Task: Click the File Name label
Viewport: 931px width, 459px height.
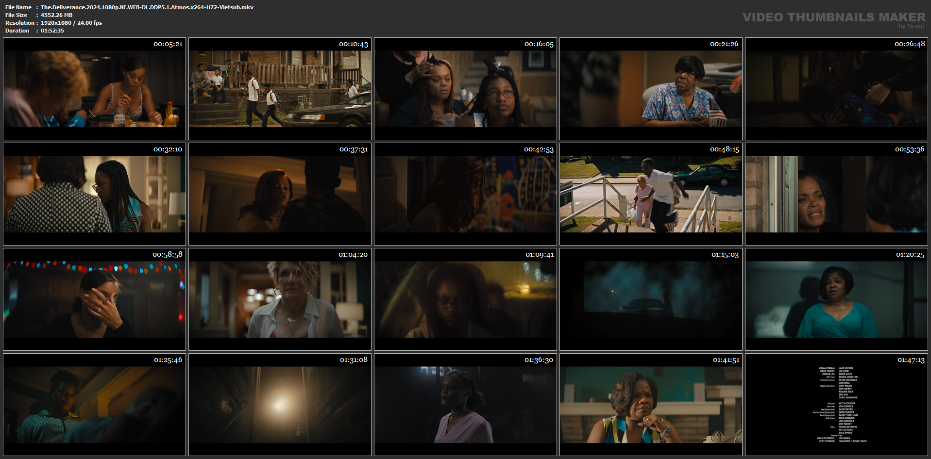Action: click(18, 7)
